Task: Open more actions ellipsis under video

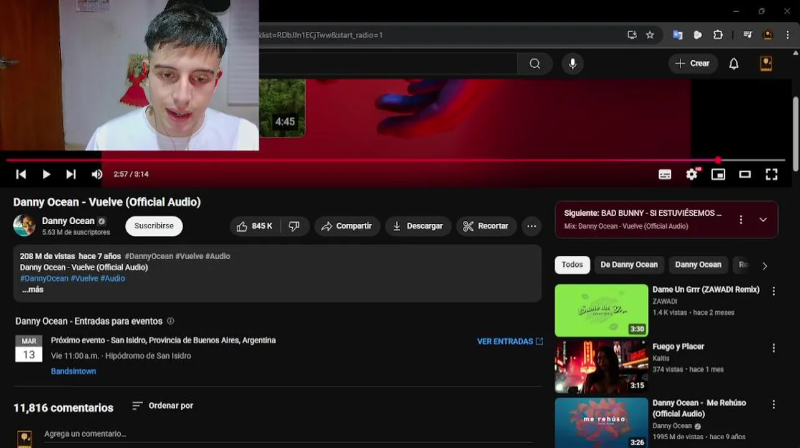Action: pos(531,226)
